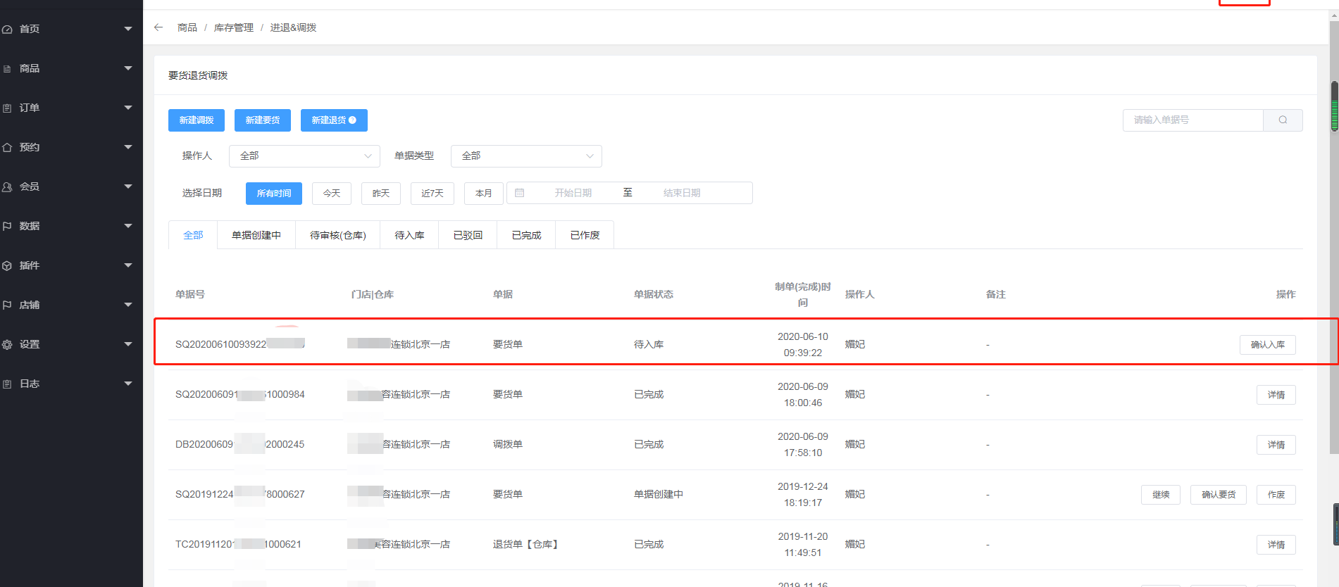The height and width of the screenshot is (587, 1339).
Task: Click the 插件 cube sidebar icon
Action: [7, 266]
